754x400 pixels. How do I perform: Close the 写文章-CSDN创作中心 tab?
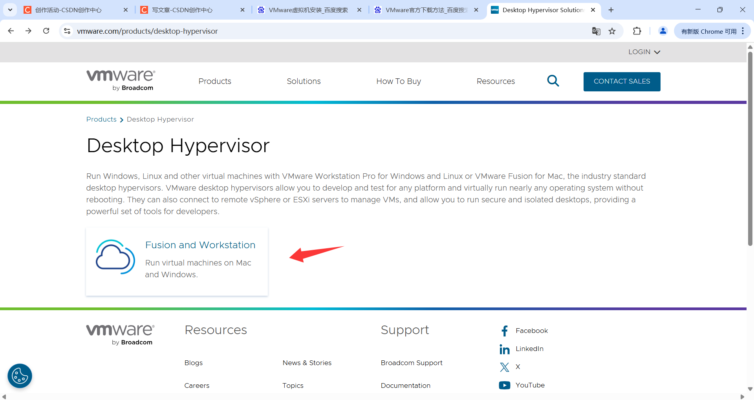point(242,10)
